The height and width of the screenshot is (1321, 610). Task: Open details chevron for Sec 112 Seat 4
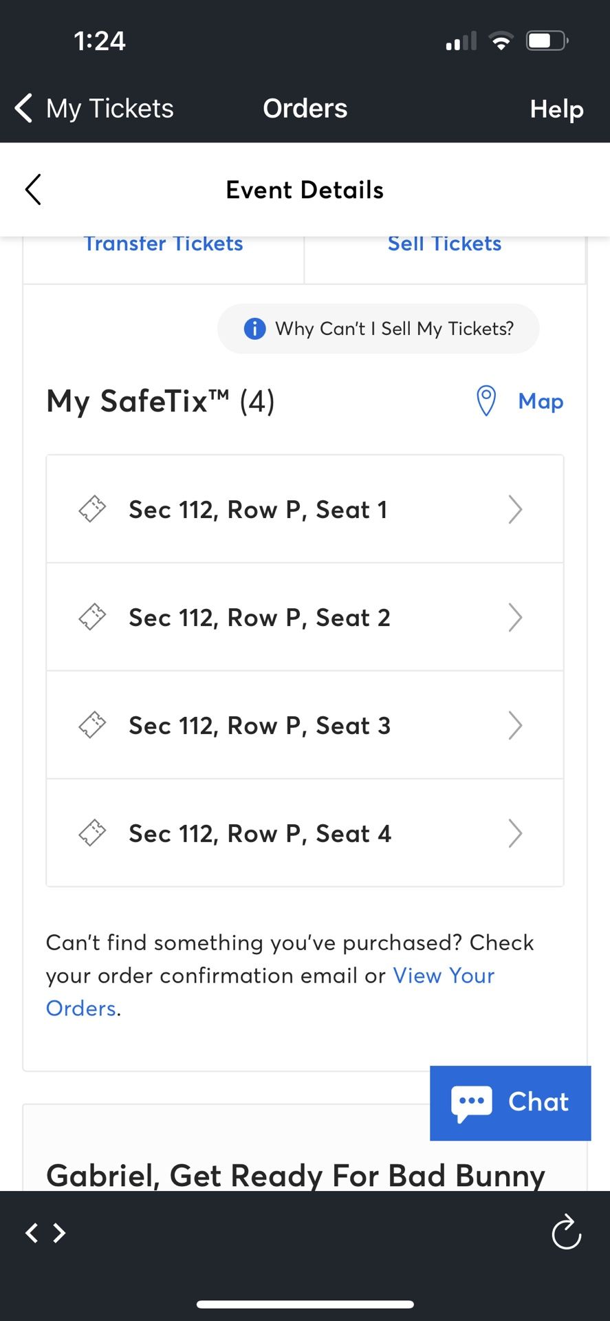click(x=515, y=833)
